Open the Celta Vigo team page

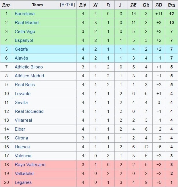[25, 32]
